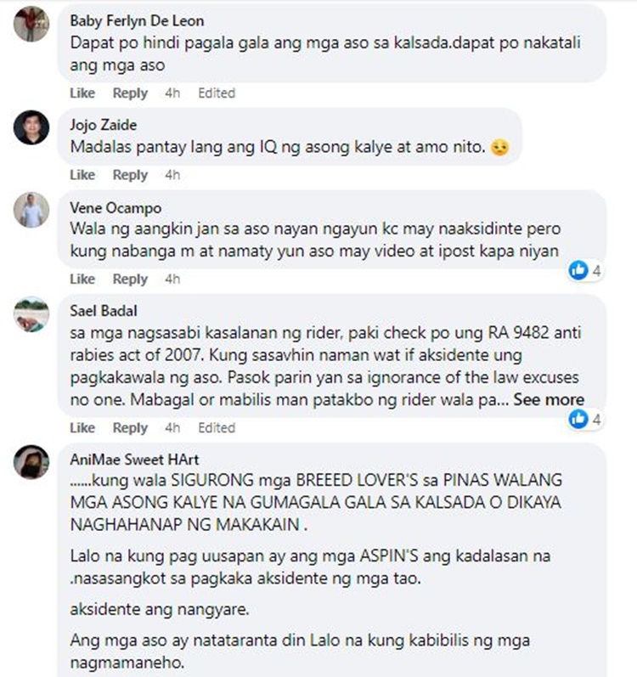Open Baby Ferlyn De Leon's profile picture

point(31,24)
